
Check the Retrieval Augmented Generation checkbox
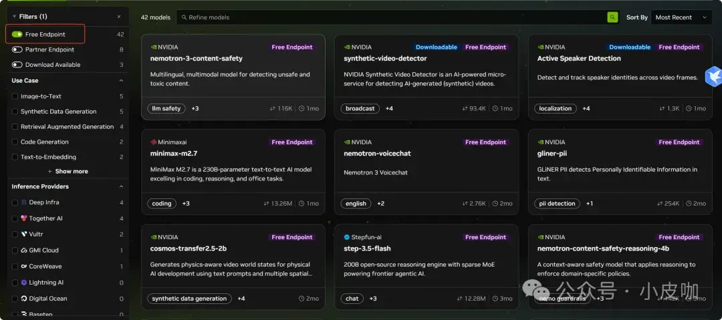(15, 127)
